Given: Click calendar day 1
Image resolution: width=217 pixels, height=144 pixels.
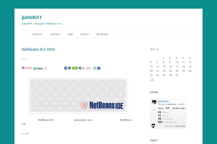Looking at the screenshot, I should [x=163, y=58].
